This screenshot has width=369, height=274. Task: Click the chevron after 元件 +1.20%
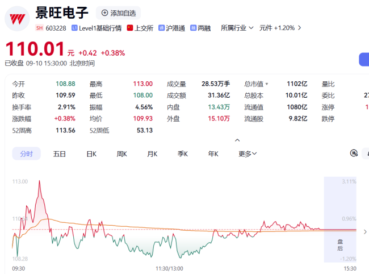pyautogui.click(x=299, y=28)
